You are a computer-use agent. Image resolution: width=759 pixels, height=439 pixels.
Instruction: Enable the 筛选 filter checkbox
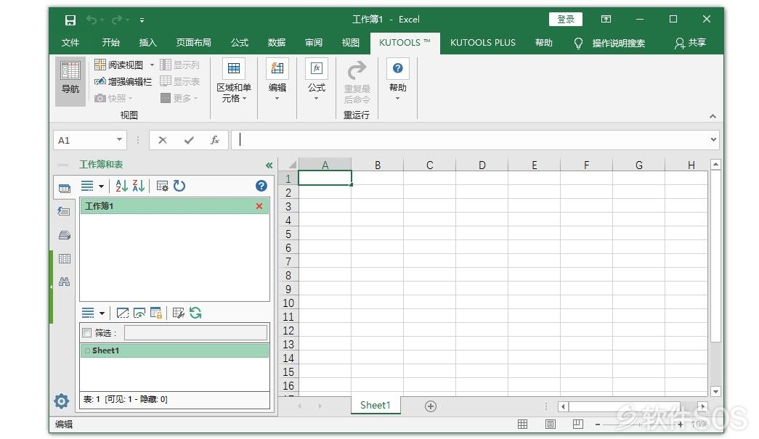pyautogui.click(x=87, y=332)
